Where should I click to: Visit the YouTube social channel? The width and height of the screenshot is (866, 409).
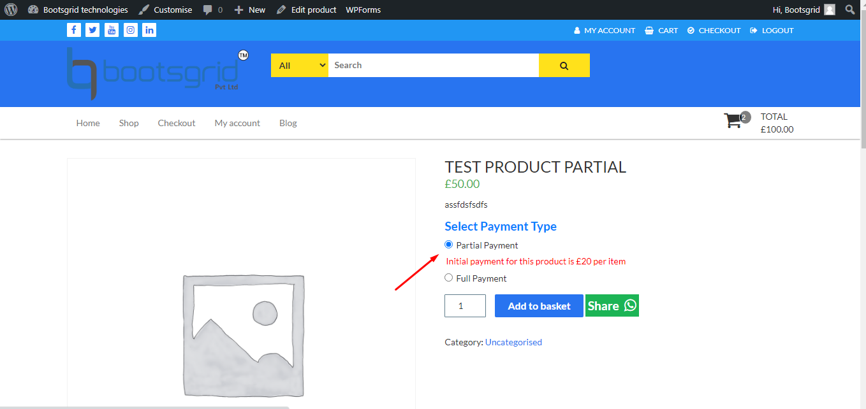(x=112, y=30)
